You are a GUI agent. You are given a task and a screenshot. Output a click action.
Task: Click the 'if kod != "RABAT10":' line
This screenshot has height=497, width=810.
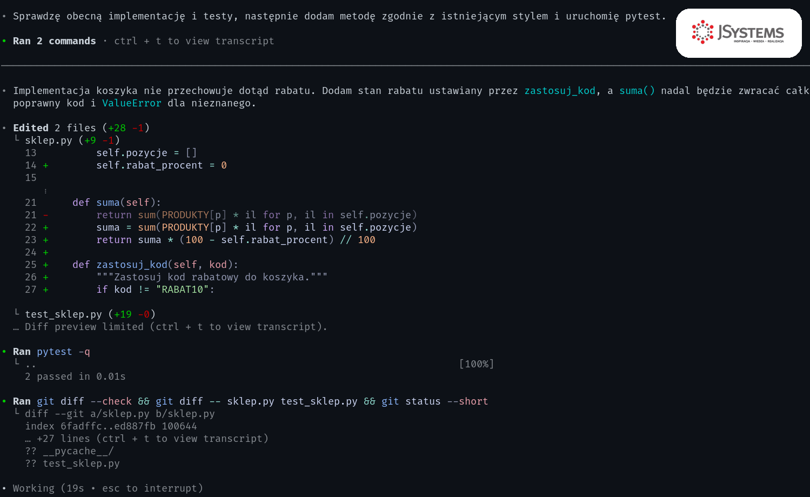pyautogui.click(x=156, y=290)
